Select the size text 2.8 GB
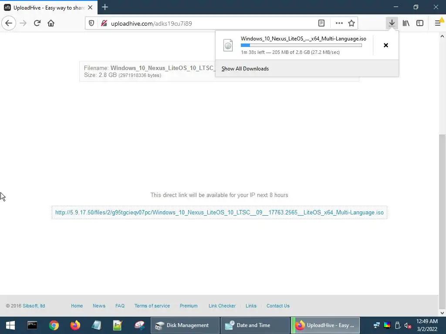 click(x=108, y=75)
